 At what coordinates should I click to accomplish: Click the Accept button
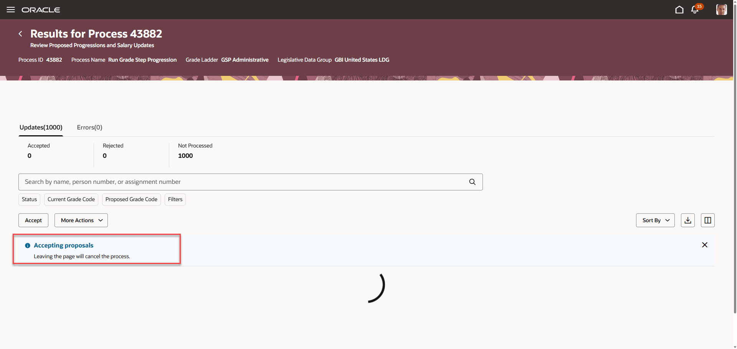(x=33, y=220)
